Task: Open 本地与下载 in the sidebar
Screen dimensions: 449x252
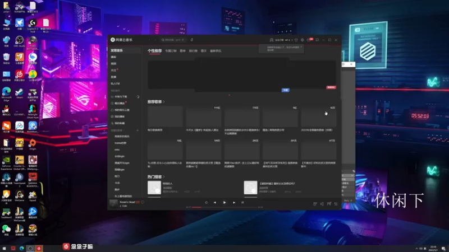Action: 121,96
